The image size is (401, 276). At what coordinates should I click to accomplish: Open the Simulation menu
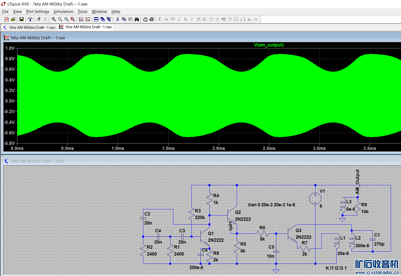[x=63, y=12]
